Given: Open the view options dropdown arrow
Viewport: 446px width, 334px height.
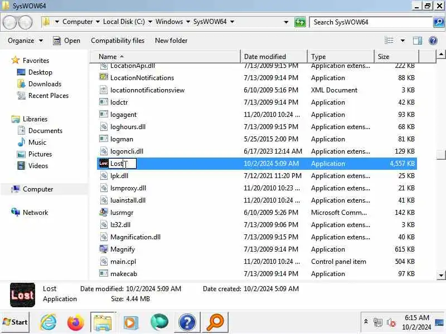Looking at the screenshot, I should point(403,41).
